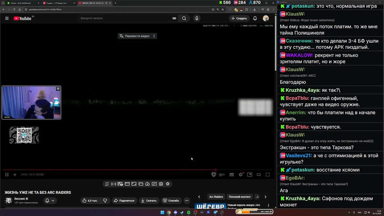Reload the page
The height and width of the screenshot is (216, 384).
(14, 9)
